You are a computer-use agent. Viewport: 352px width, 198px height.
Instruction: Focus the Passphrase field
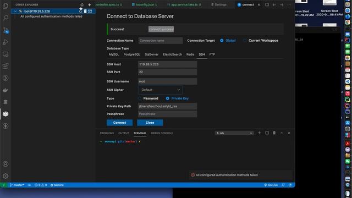coord(167,114)
